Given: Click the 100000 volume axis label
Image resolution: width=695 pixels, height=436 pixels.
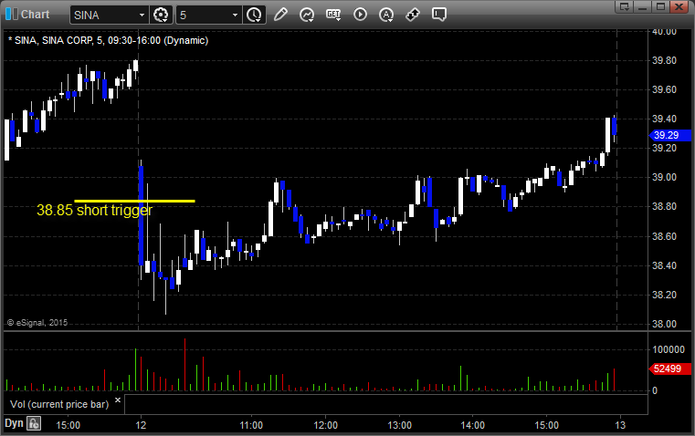Looking at the screenshot, I should [669, 349].
